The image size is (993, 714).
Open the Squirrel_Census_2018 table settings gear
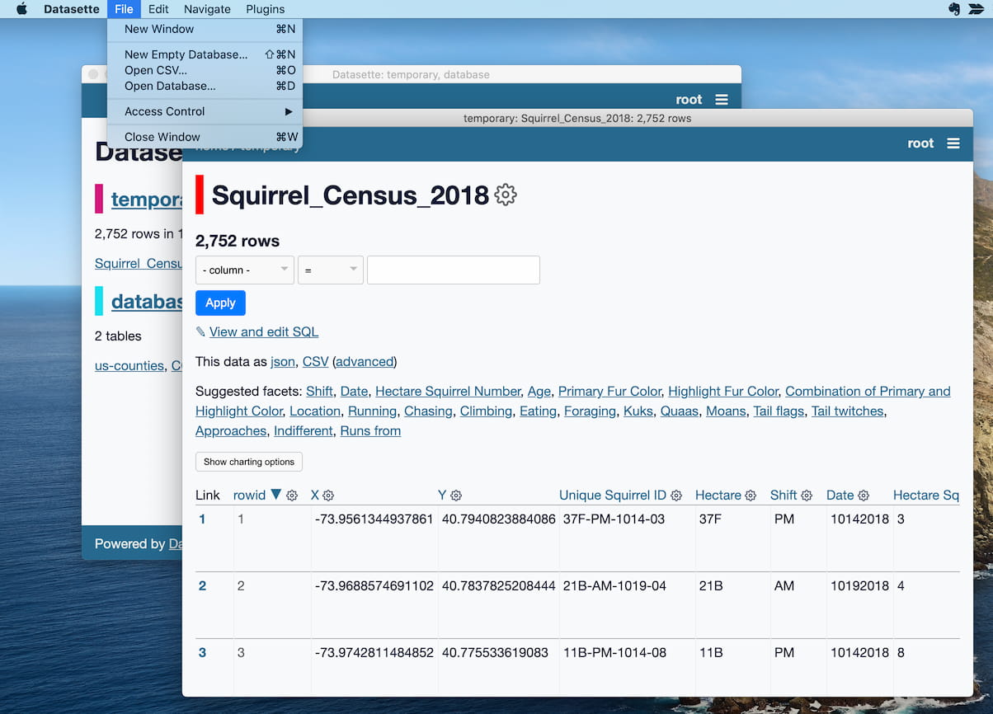(x=505, y=195)
